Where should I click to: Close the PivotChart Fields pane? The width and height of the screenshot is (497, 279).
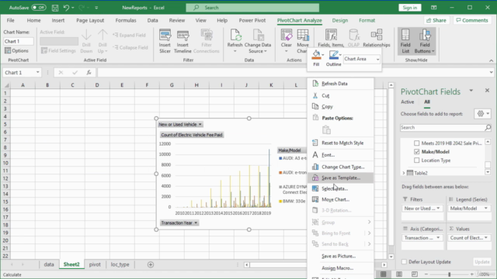point(487,91)
